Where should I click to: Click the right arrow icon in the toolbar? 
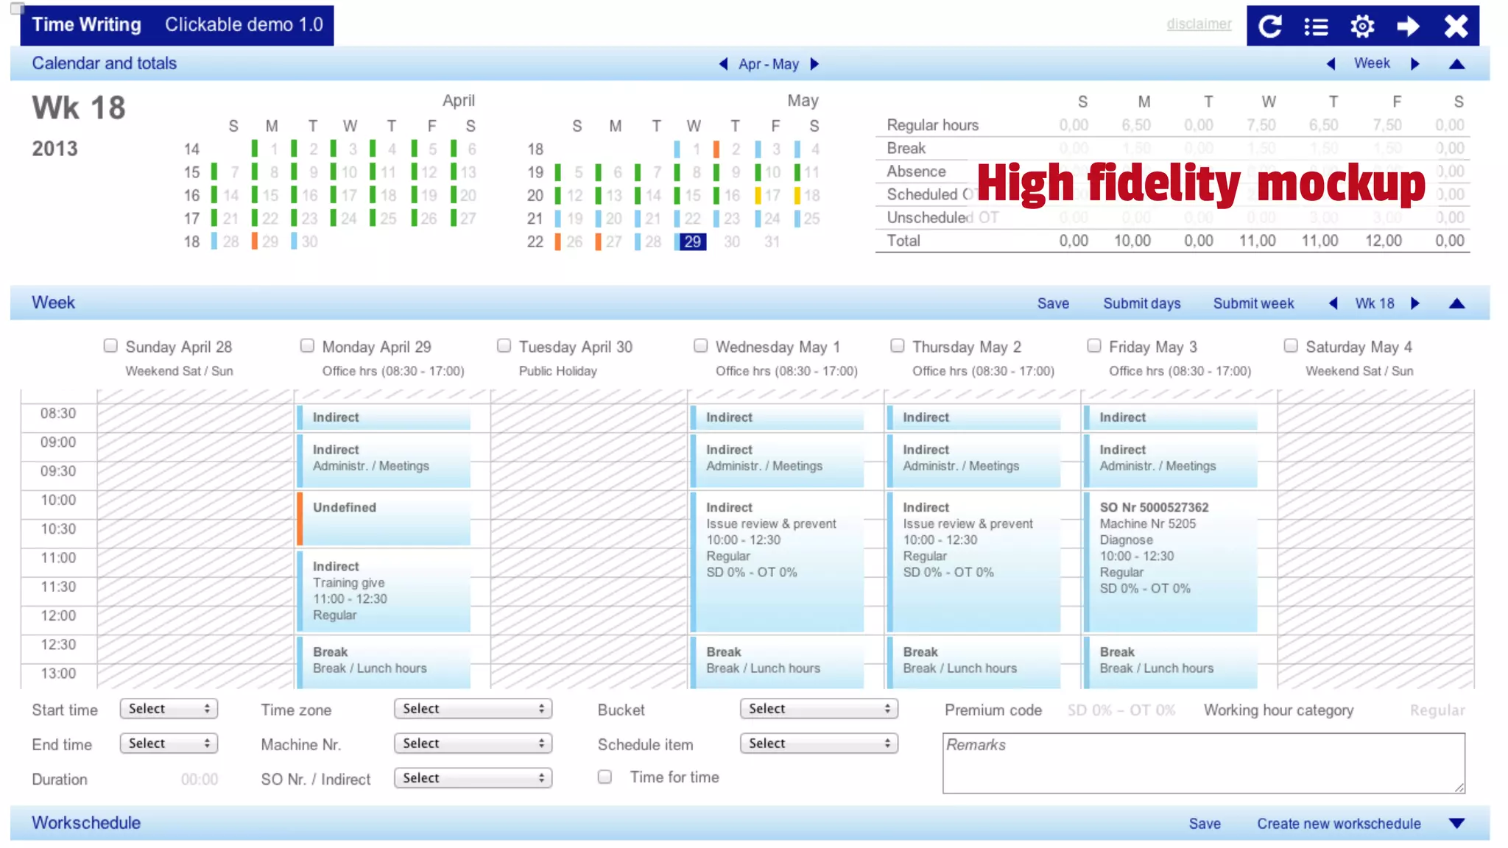pos(1408,26)
